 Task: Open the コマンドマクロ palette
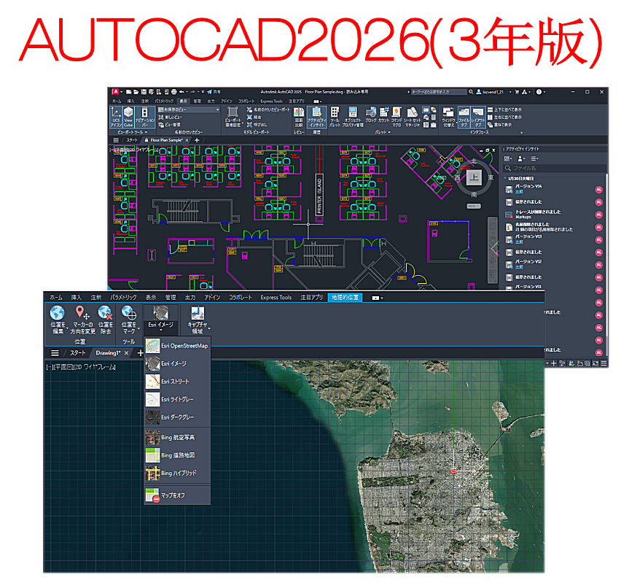click(x=397, y=117)
